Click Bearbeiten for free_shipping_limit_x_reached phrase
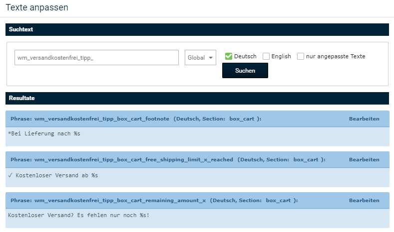The width and height of the screenshot is (394, 232). pos(364,160)
